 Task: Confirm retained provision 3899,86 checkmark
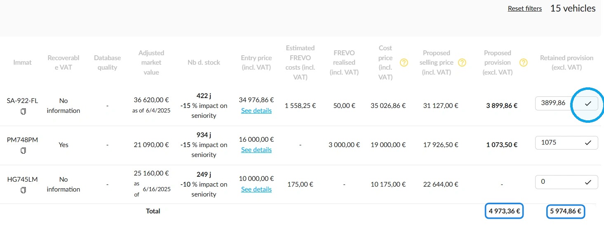(588, 103)
